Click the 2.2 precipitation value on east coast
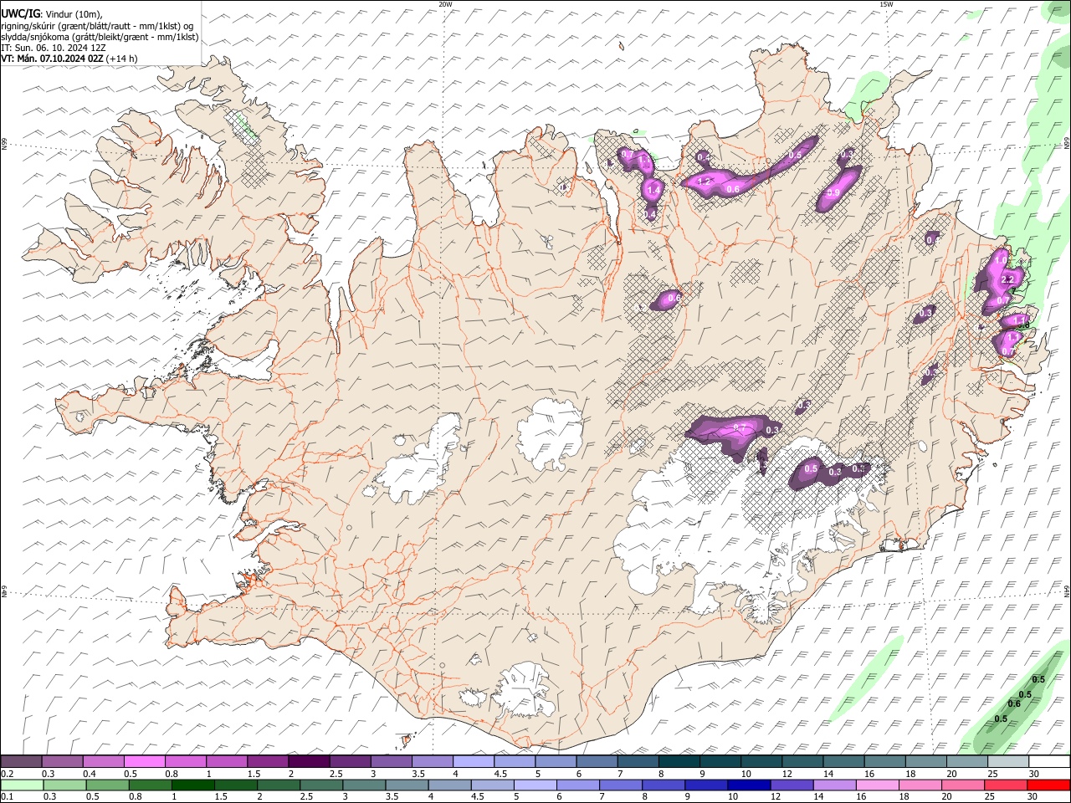The width and height of the screenshot is (1071, 803). coord(1007,279)
